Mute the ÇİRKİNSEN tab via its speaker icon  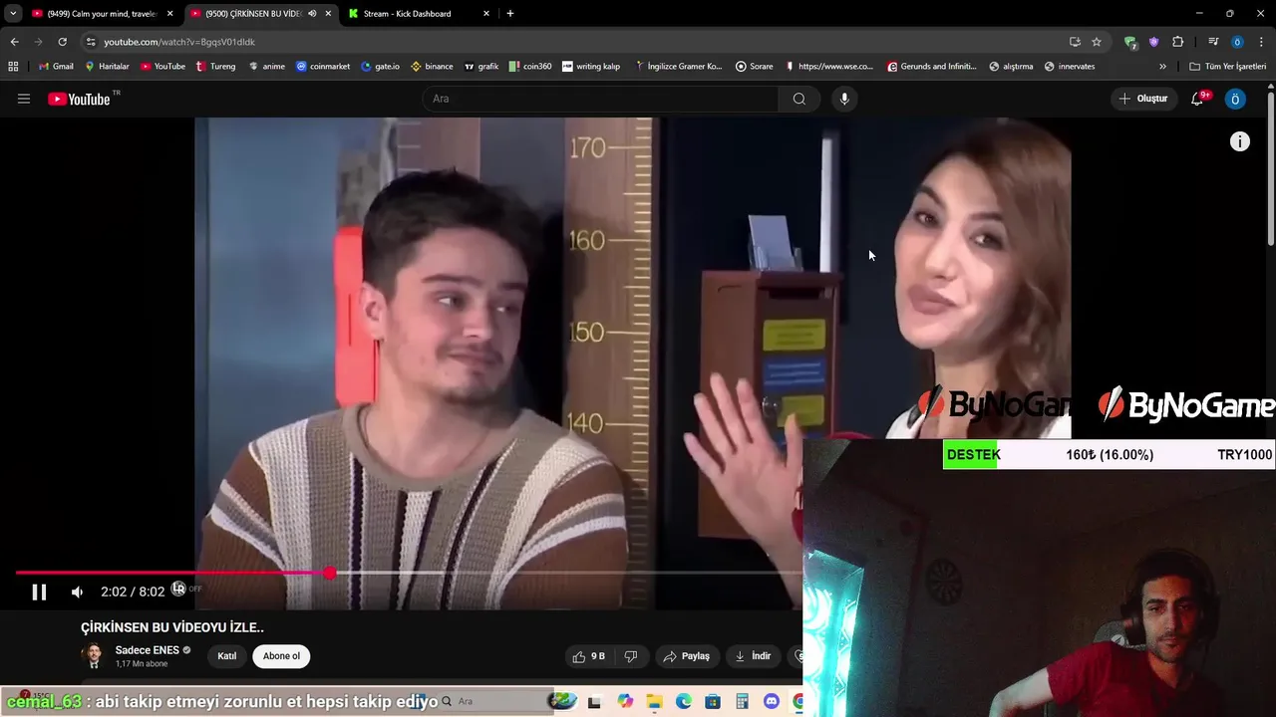312,14
